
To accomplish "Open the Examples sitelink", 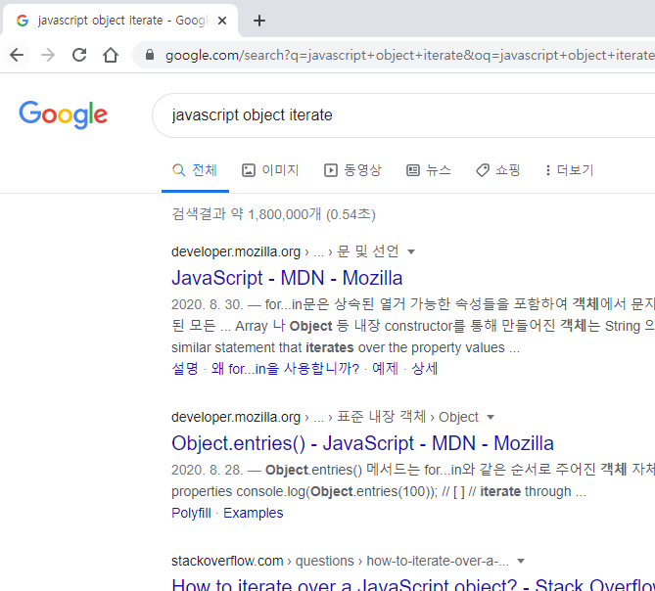I will pos(254,513).
